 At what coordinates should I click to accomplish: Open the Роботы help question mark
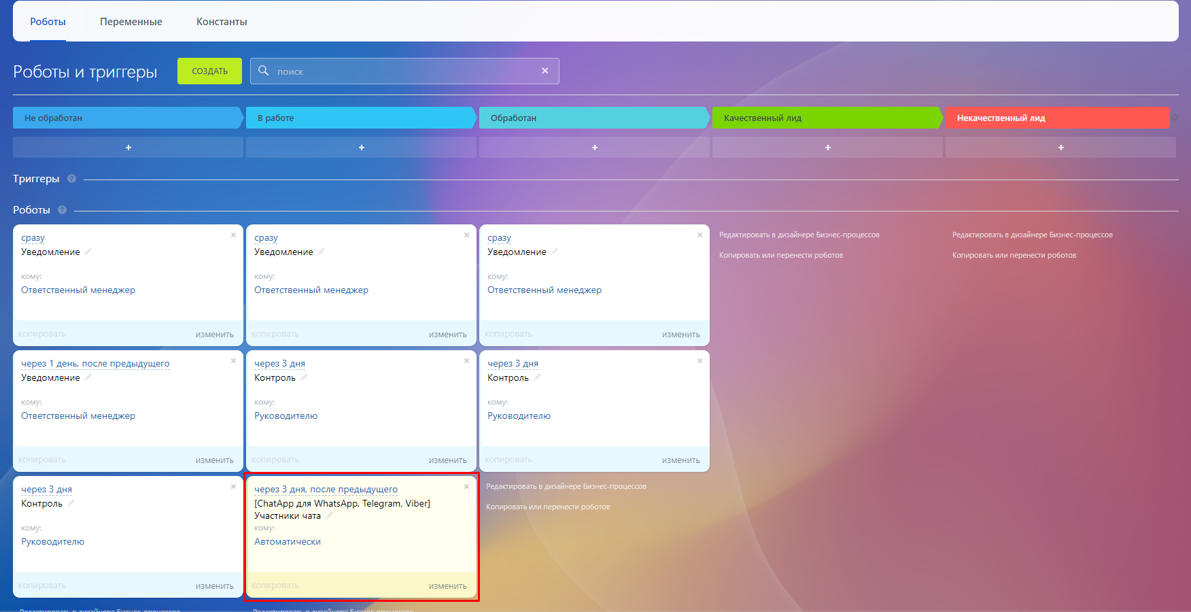(63, 210)
